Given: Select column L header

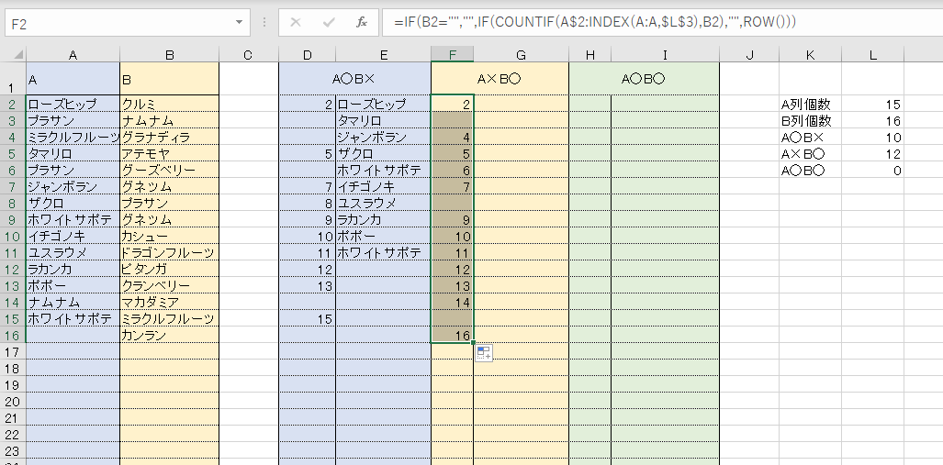Looking at the screenshot, I should [x=872, y=56].
